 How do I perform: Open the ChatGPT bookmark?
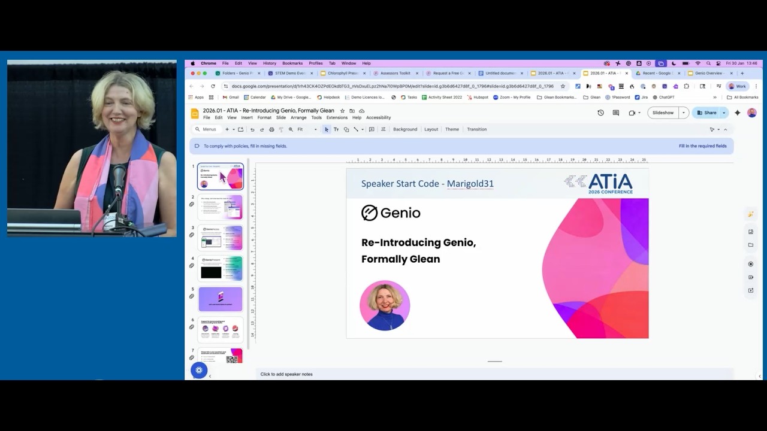point(663,97)
